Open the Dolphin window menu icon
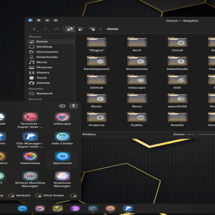 tap(30, 20)
